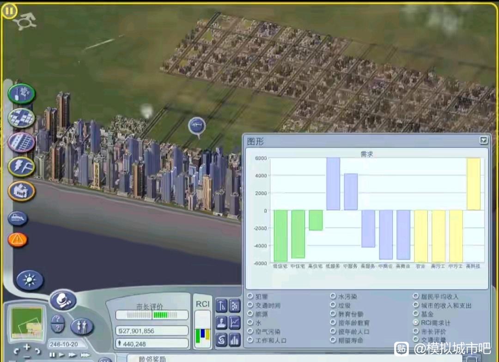Select the transportation build menu
This screenshot has width=499, height=362.
(x=21, y=142)
